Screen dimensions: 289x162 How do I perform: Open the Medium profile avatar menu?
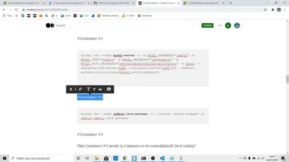(237, 26)
